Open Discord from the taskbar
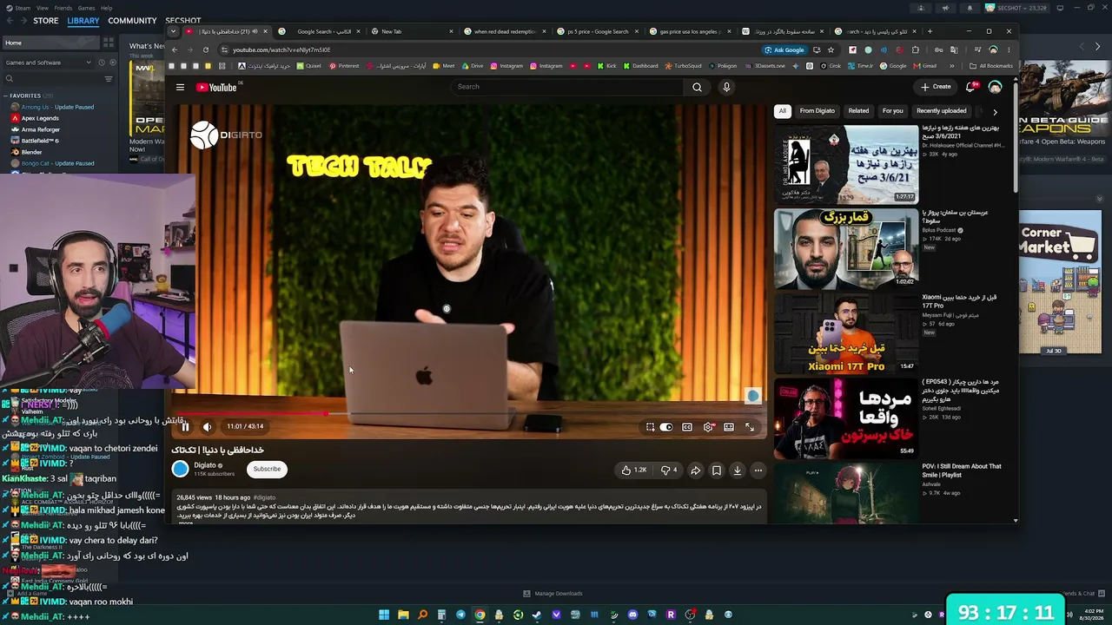1112x625 pixels. [632, 615]
